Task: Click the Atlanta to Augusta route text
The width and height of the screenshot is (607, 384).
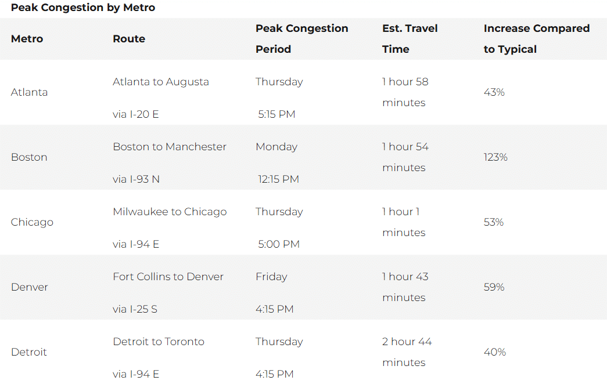Action: 161,82
